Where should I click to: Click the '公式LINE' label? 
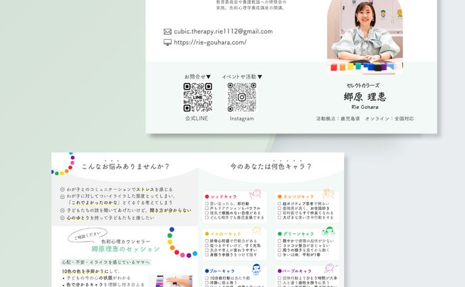(x=197, y=118)
